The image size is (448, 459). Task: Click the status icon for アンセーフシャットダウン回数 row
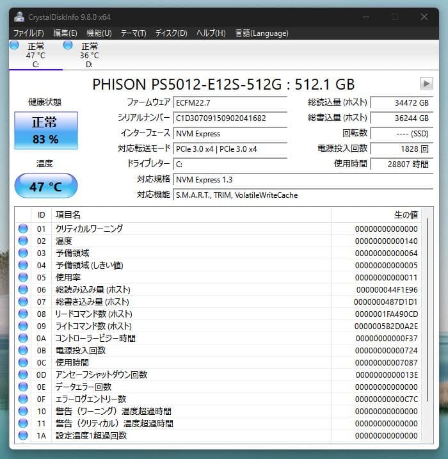pos(23,374)
